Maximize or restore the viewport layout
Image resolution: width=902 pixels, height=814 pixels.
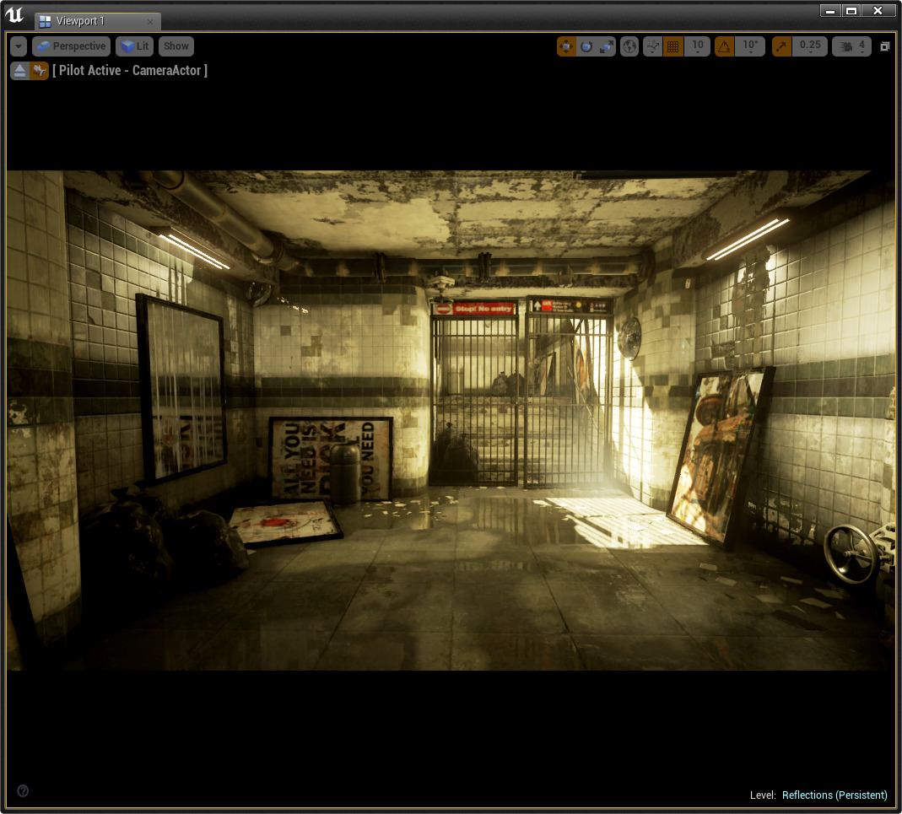point(885,46)
